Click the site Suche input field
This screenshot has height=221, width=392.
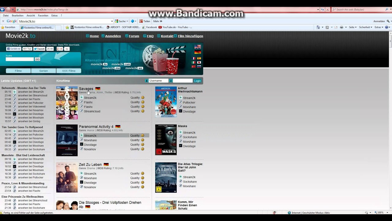pos(20,59)
